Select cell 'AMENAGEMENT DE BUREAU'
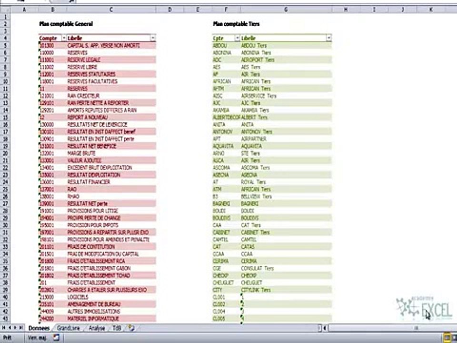This screenshot has width=457, height=343. click(111, 304)
